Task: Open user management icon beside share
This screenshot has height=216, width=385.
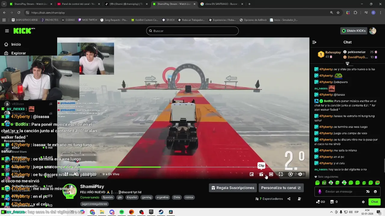Action: point(299,199)
